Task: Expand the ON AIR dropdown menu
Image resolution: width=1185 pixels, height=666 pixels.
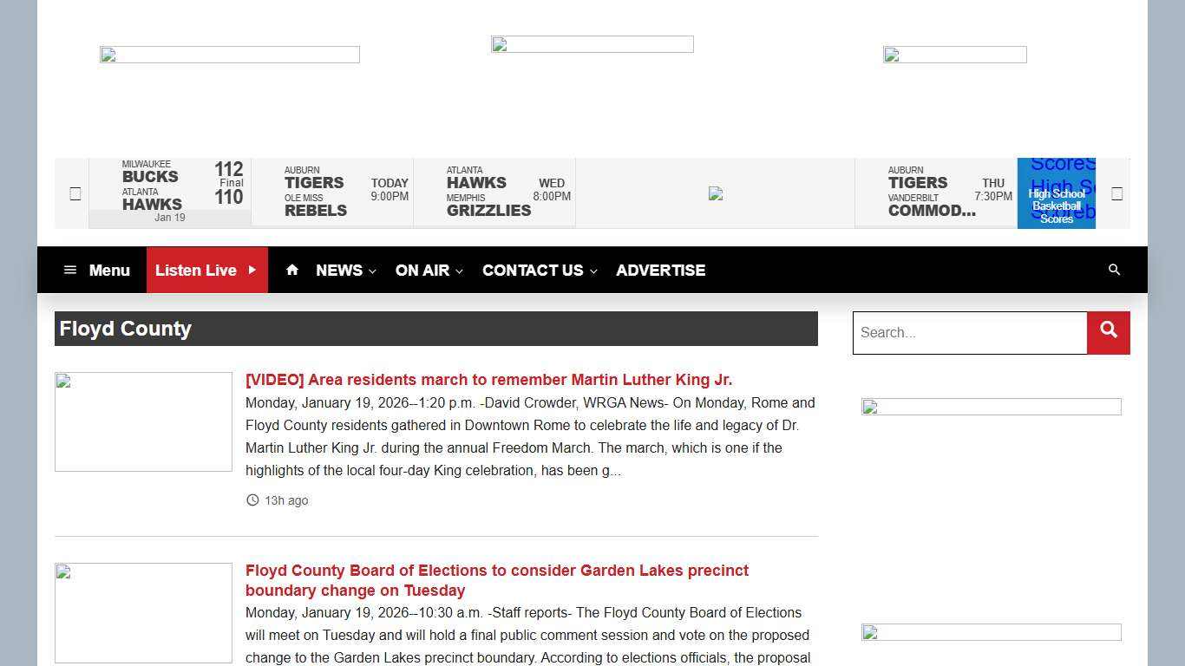Action: pyautogui.click(x=429, y=271)
